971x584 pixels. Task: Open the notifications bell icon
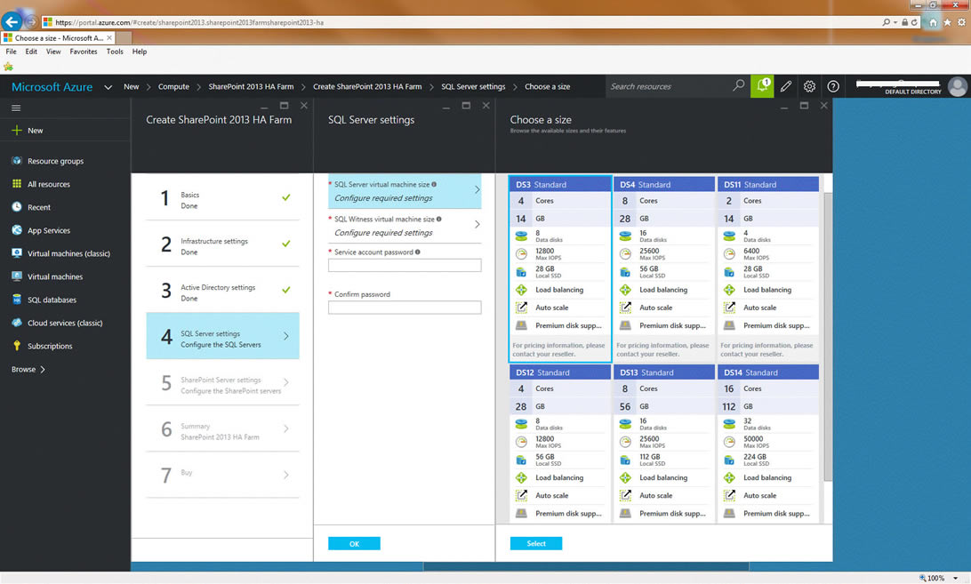[x=762, y=86]
